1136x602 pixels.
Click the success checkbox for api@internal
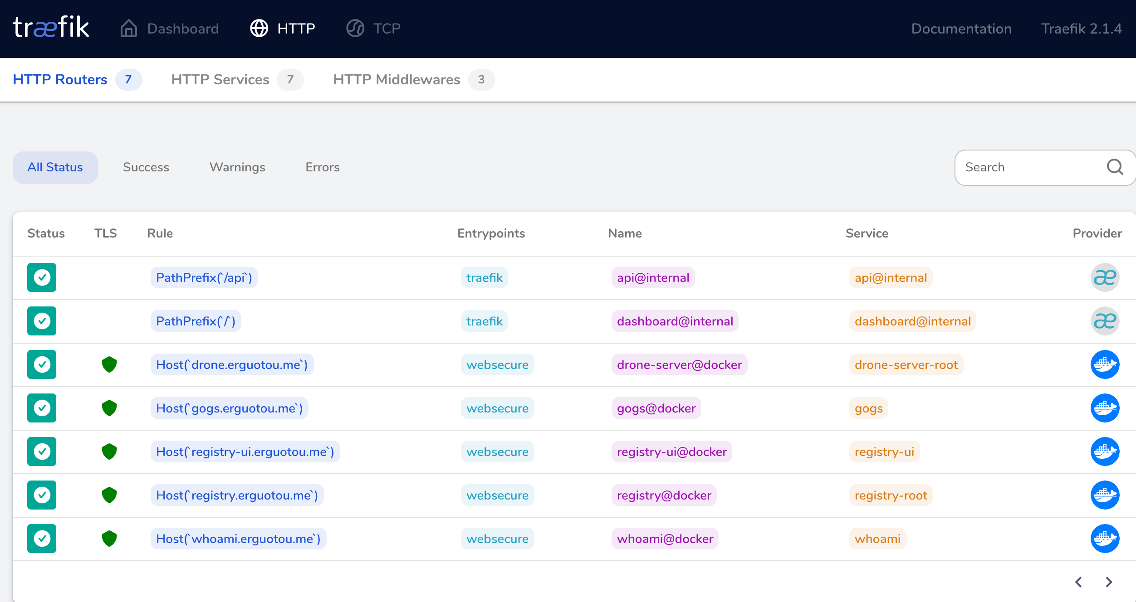coord(41,277)
